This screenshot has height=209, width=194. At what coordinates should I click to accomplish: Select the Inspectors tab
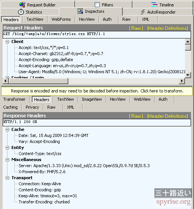click(x=91, y=11)
